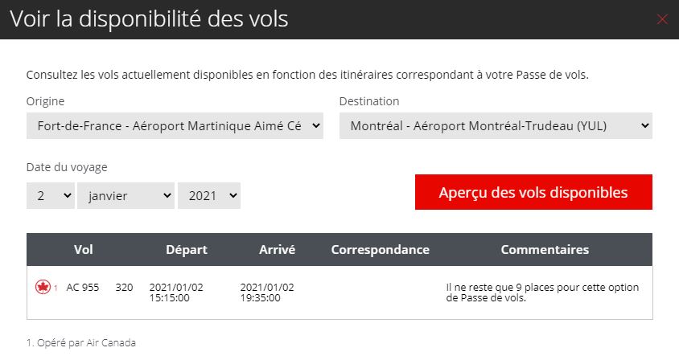
Task: Click the Commentaires column header
Action: pos(545,250)
